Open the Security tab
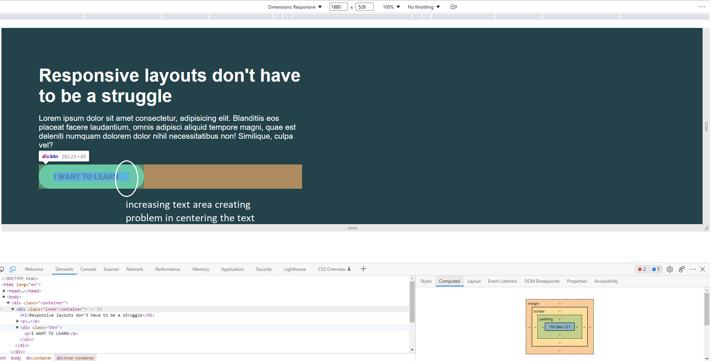Screen dimensions: 716x361 click(x=264, y=269)
